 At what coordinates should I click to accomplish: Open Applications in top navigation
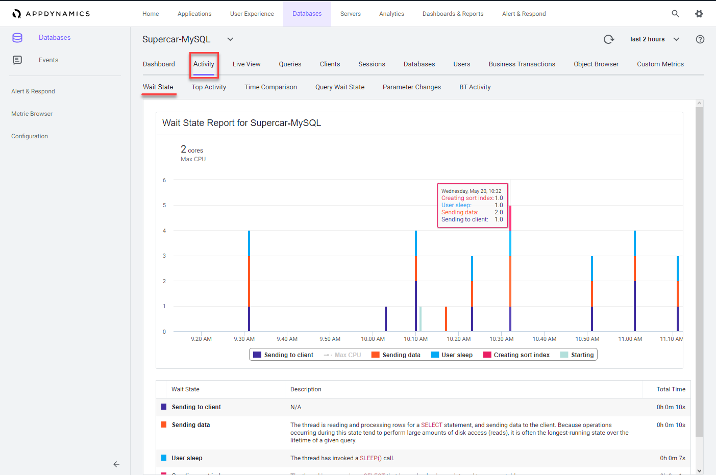click(194, 14)
